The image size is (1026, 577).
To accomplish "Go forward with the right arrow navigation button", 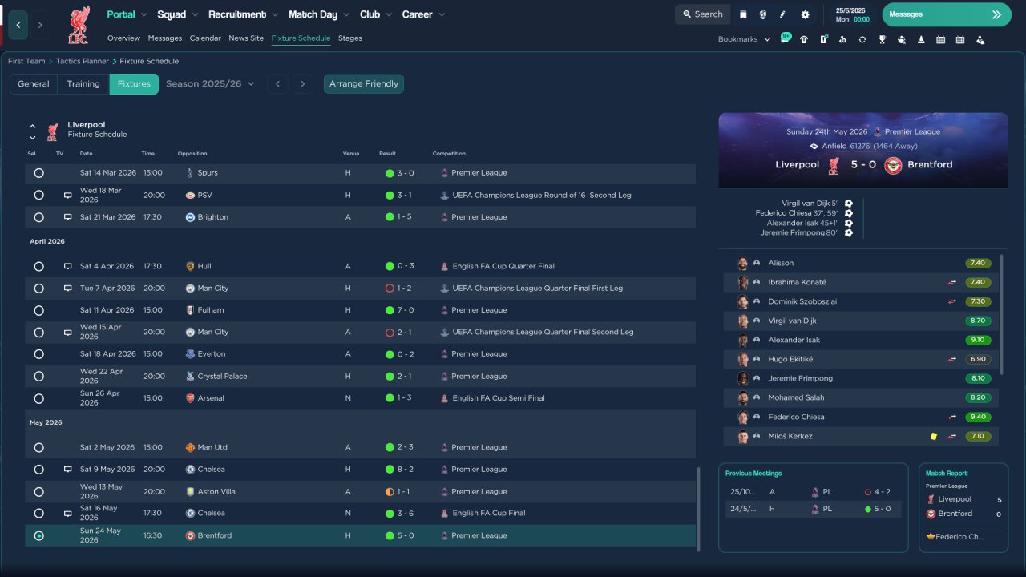I will pyautogui.click(x=40, y=25).
